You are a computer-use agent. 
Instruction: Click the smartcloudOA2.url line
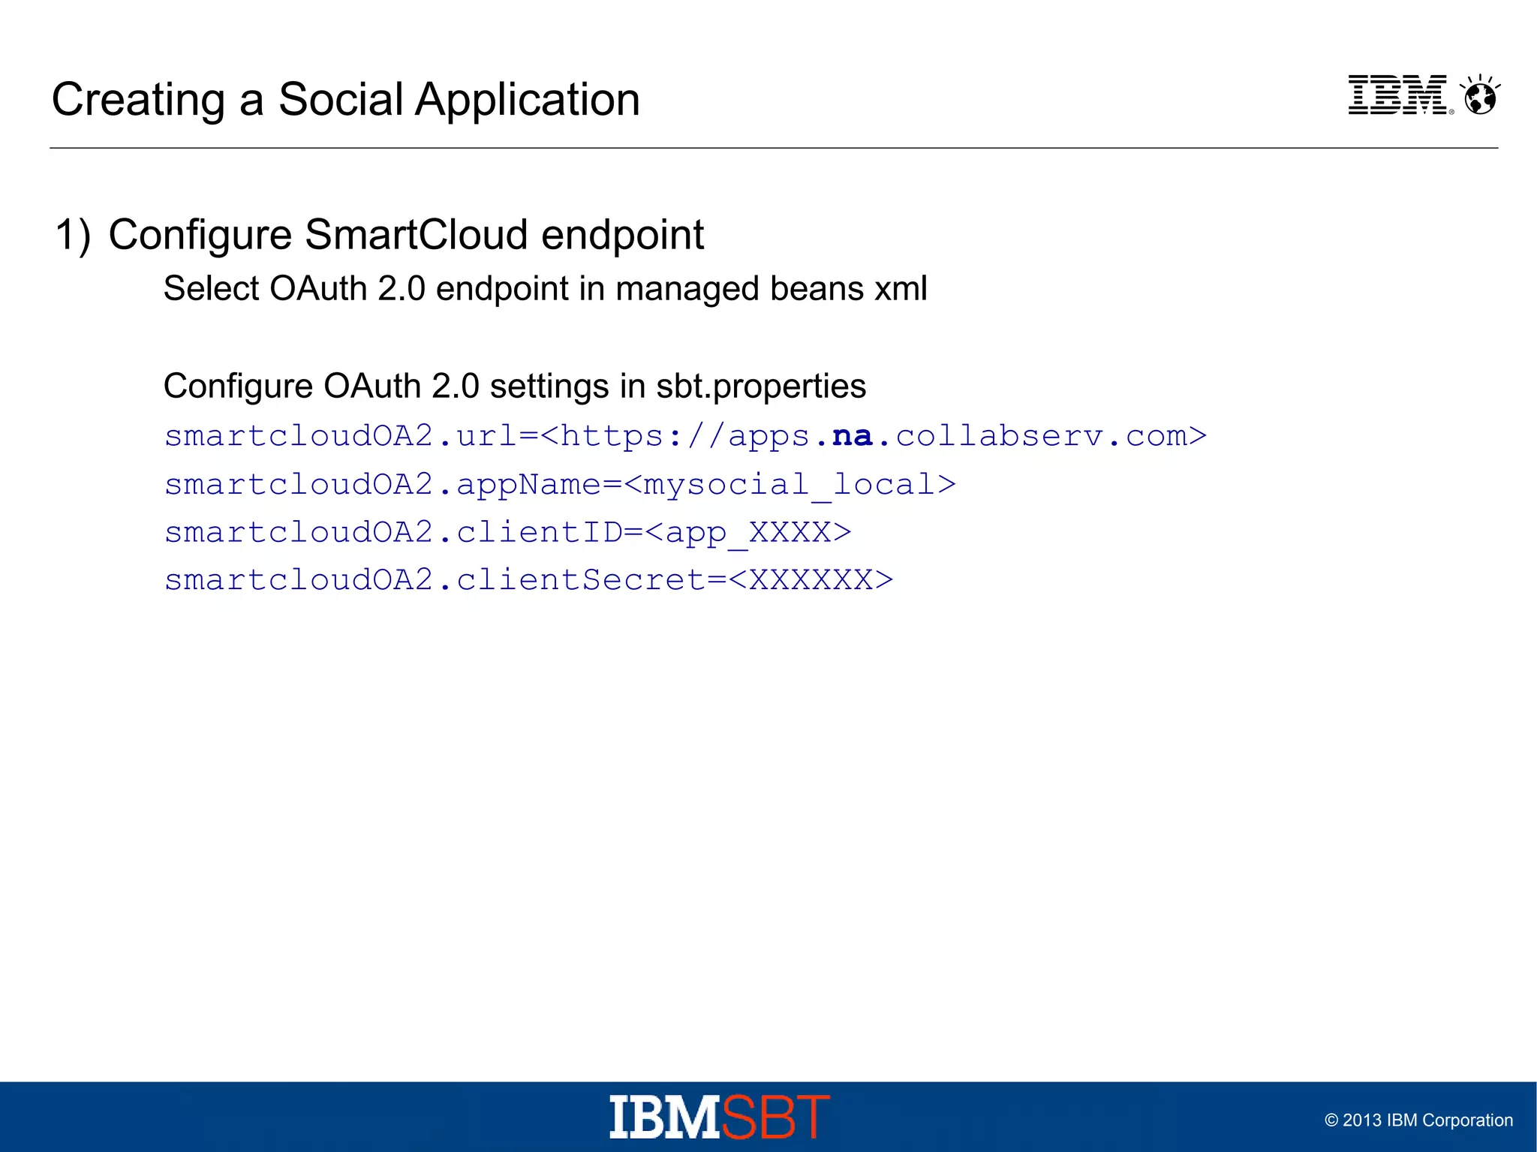pos(685,436)
